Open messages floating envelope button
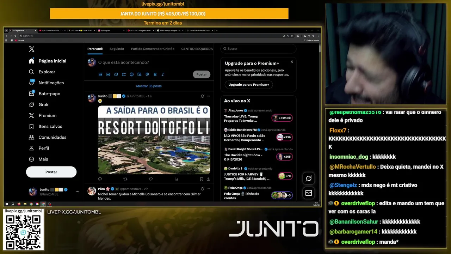This screenshot has height=254, width=451. point(309,193)
